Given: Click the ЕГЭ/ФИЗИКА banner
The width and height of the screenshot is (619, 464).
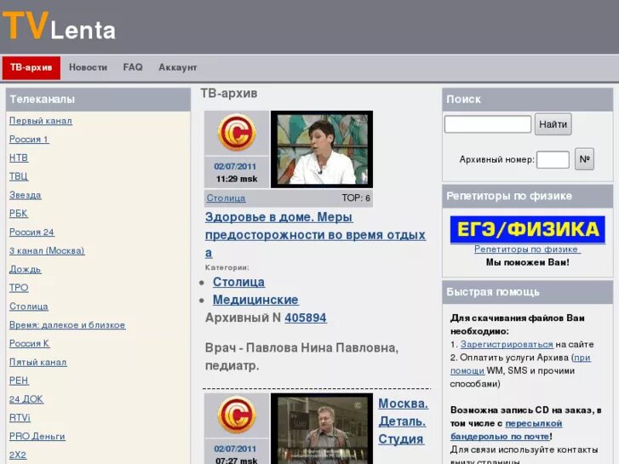Looking at the screenshot, I should (527, 229).
